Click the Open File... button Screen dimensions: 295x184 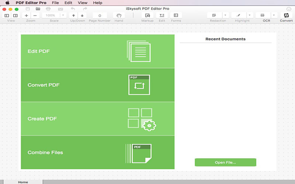225,162
